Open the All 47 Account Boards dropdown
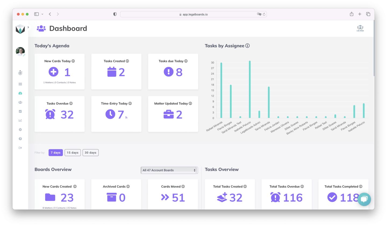Screen dimensions: 387x226 point(169,170)
